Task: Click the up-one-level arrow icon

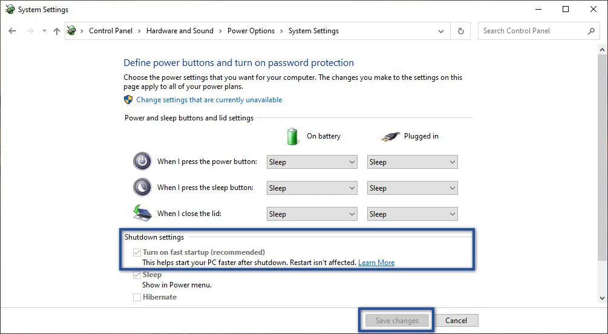Action: [x=57, y=31]
